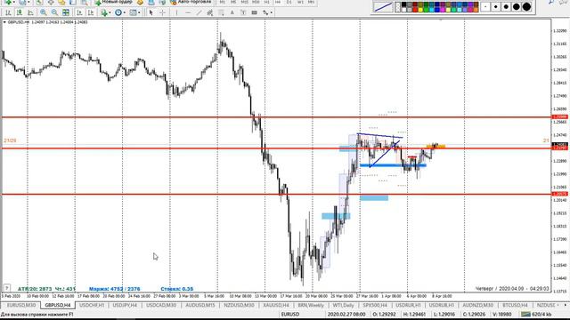Open the BRN,Weekly chart tab

pyautogui.click(x=311, y=305)
